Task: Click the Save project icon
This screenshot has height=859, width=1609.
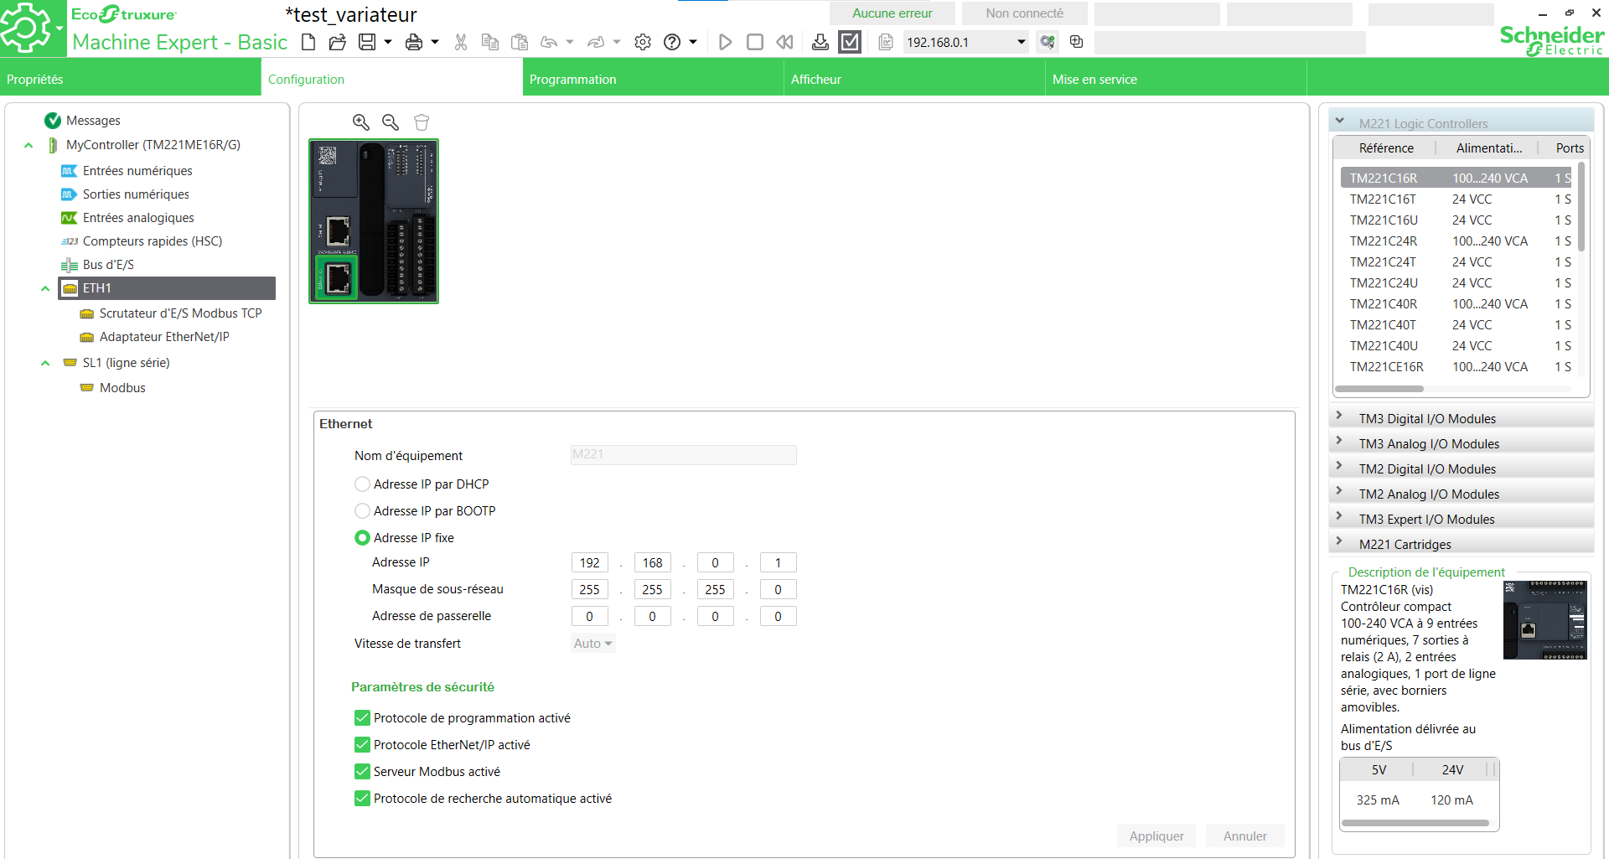Action: (x=367, y=42)
